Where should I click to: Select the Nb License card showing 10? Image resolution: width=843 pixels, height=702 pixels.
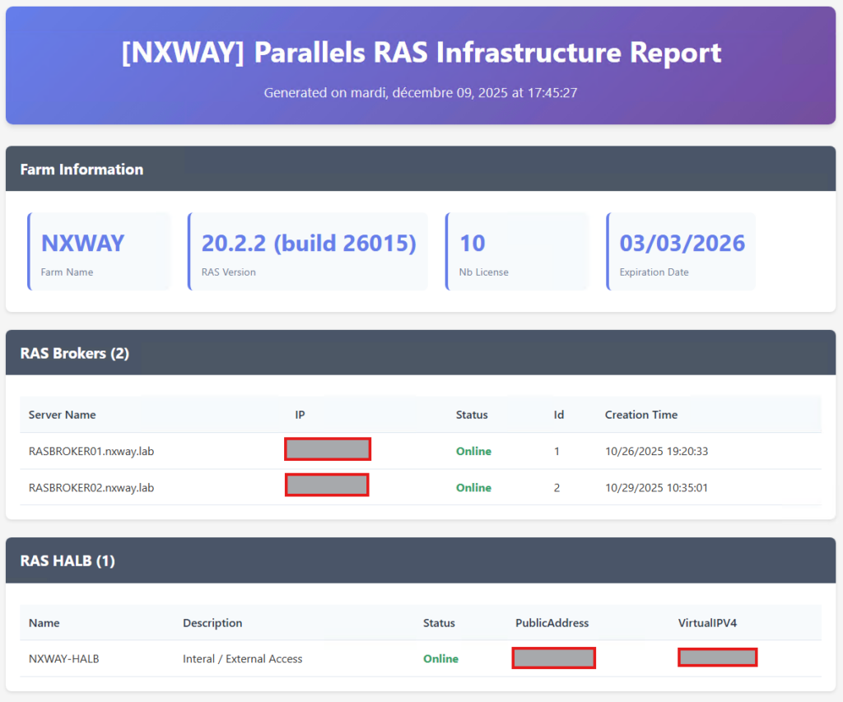click(517, 252)
